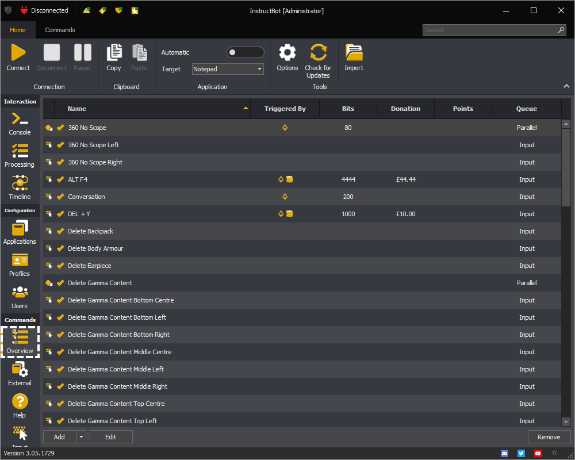The height and width of the screenshot is (460, 575).
Task: Toggle the Automatic application switch
Action: tap(245, 52)
